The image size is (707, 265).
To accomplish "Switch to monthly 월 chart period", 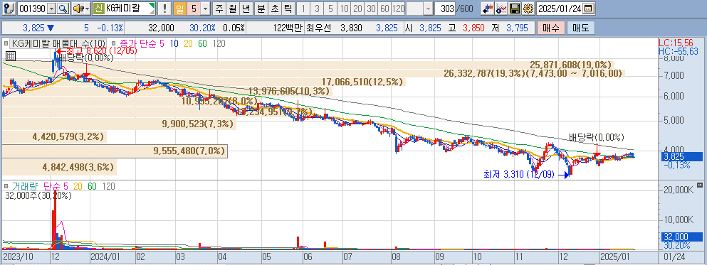I will [x=233, y=9].
